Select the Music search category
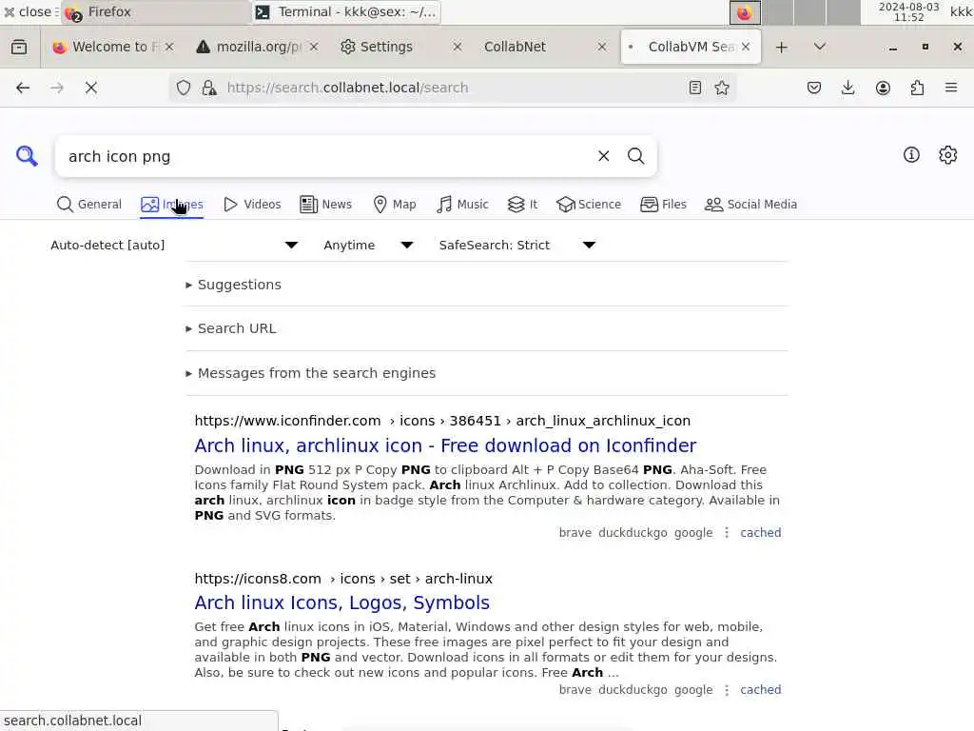Image resolution: width=974 pixels, height=731 pixels. point(462,205)
